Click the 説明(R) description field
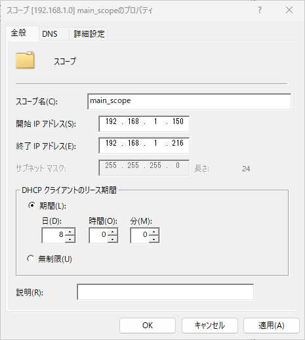 click(x=165, y=292)
